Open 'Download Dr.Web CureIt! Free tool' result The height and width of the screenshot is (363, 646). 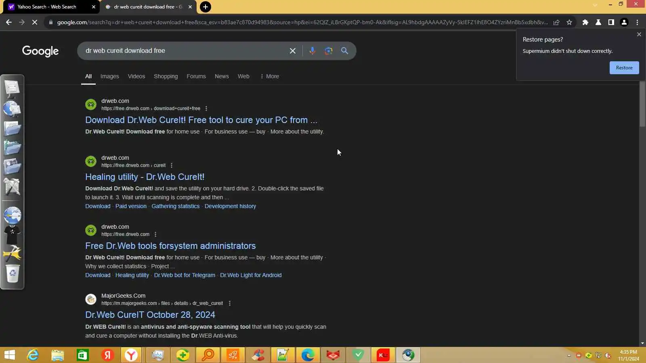coord(201,120)
